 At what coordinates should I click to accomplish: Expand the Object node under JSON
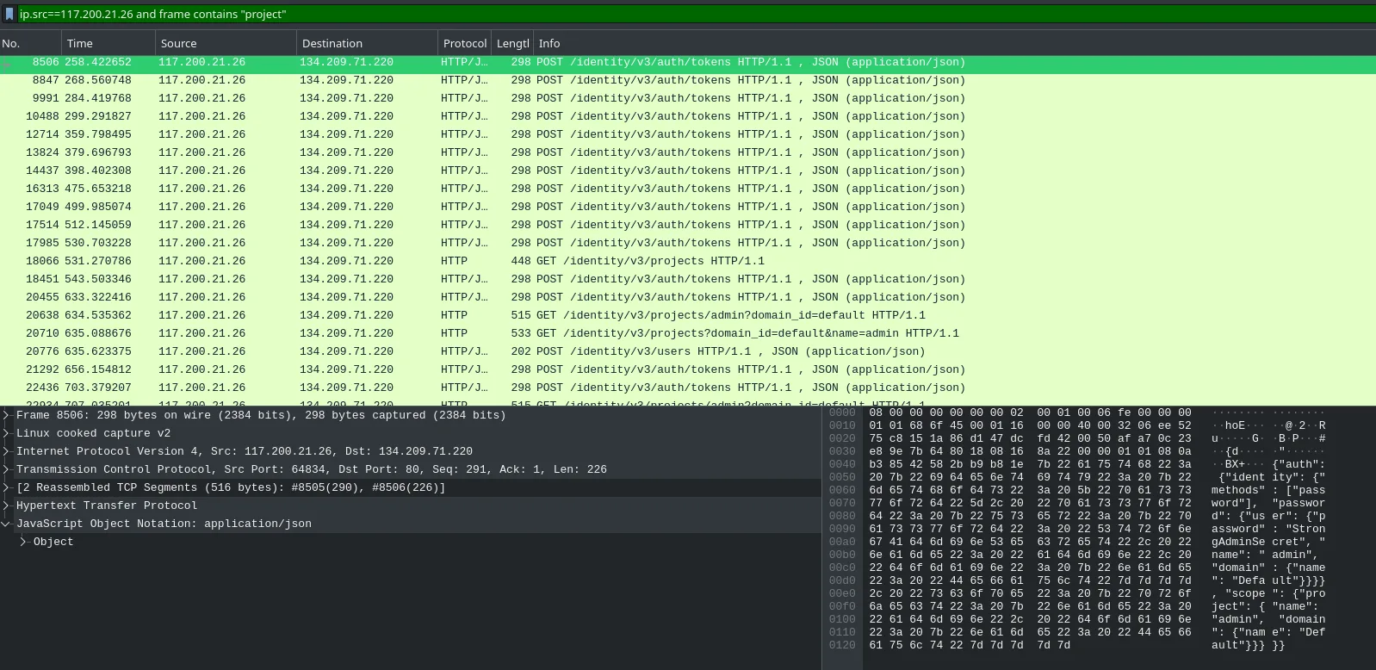[23, 542]
